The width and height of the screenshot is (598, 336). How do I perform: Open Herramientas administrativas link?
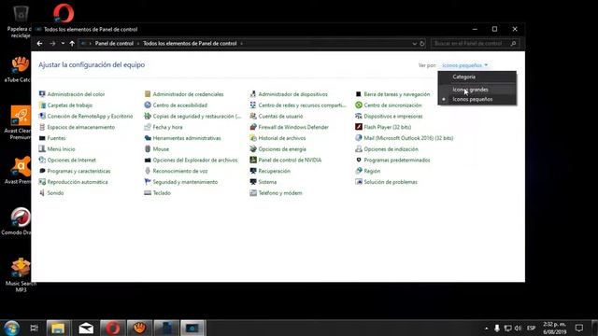tap(187, 138)
